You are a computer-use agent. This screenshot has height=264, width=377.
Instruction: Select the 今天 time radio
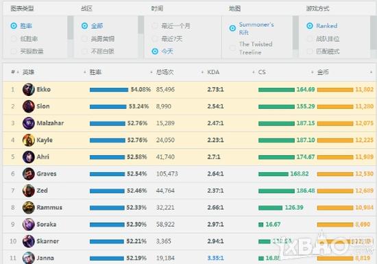[155, 51]
